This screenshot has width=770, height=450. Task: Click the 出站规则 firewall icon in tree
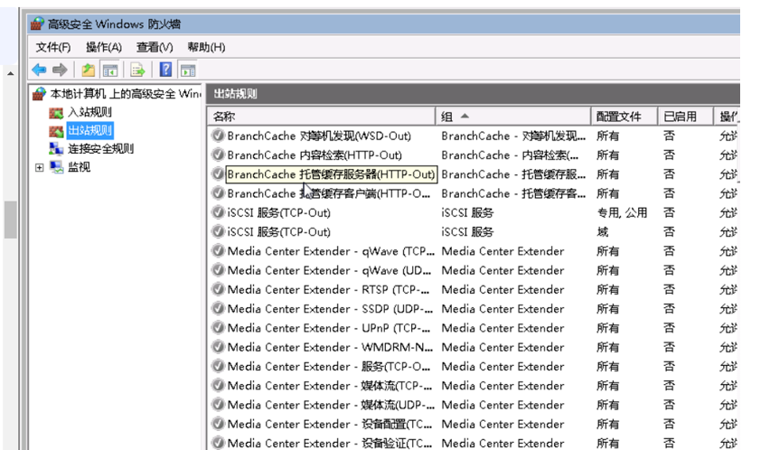[x=56, y=131]
